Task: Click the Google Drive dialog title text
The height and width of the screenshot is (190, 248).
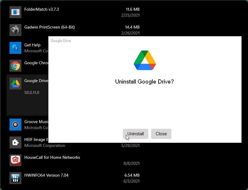Action: click(61, 41)
